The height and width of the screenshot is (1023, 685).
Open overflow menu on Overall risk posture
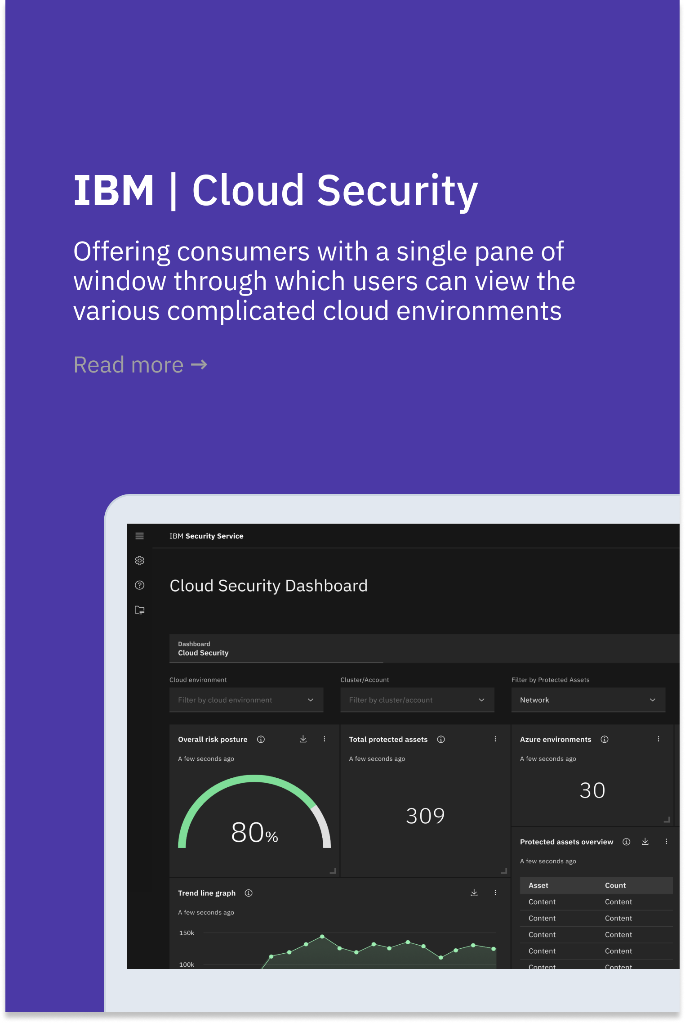[x=324, y=739]
